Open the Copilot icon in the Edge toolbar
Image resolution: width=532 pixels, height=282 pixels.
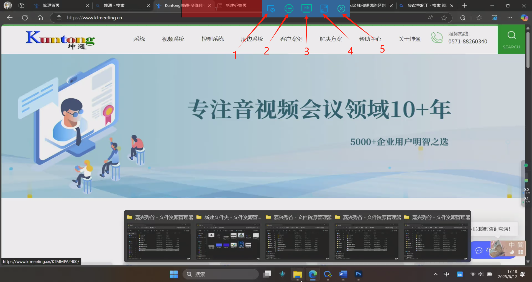(524, 18)
